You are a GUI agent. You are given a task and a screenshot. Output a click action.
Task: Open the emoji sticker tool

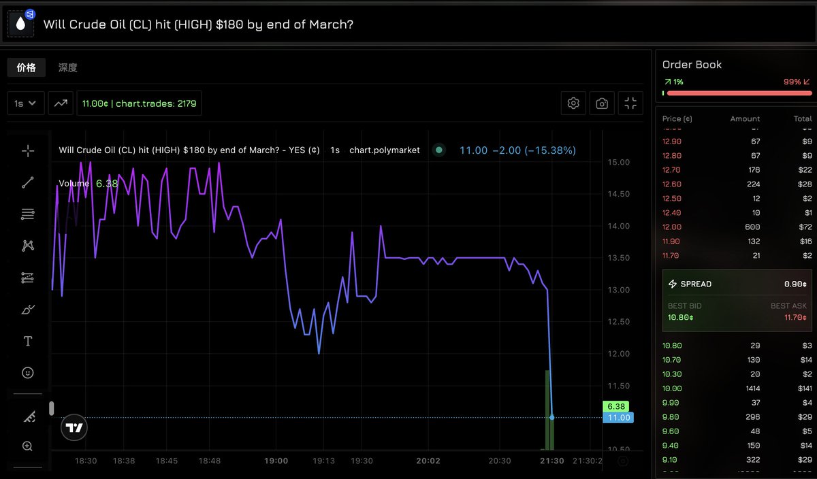pyautogui.click(x=27, y=372)
